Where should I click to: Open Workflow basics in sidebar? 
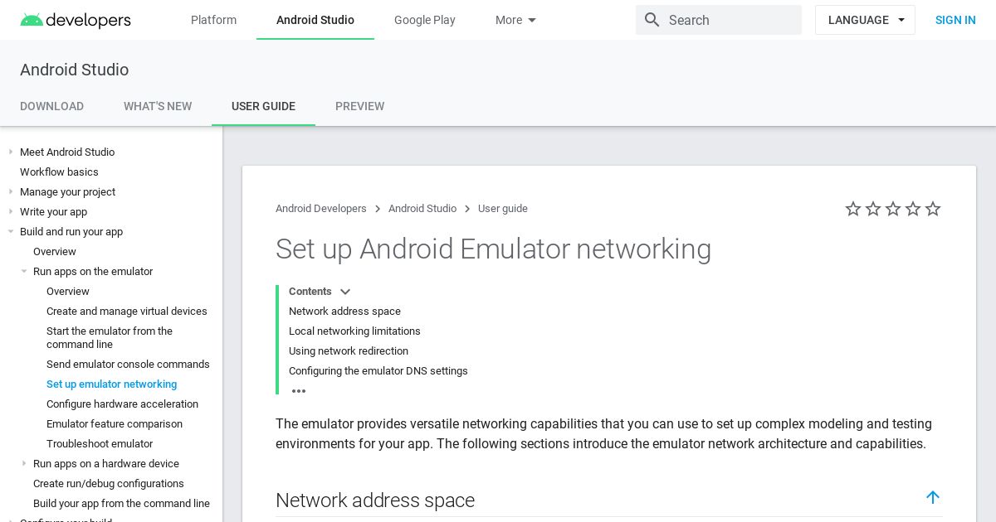(x=59, y=172)
